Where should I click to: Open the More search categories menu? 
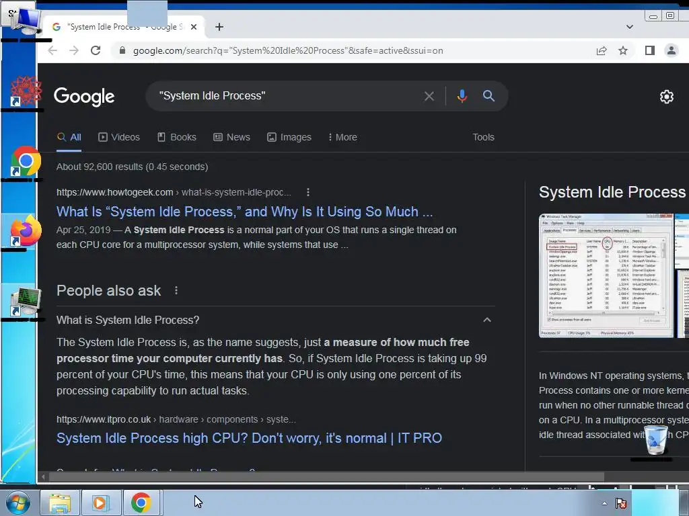pos(342,137)
